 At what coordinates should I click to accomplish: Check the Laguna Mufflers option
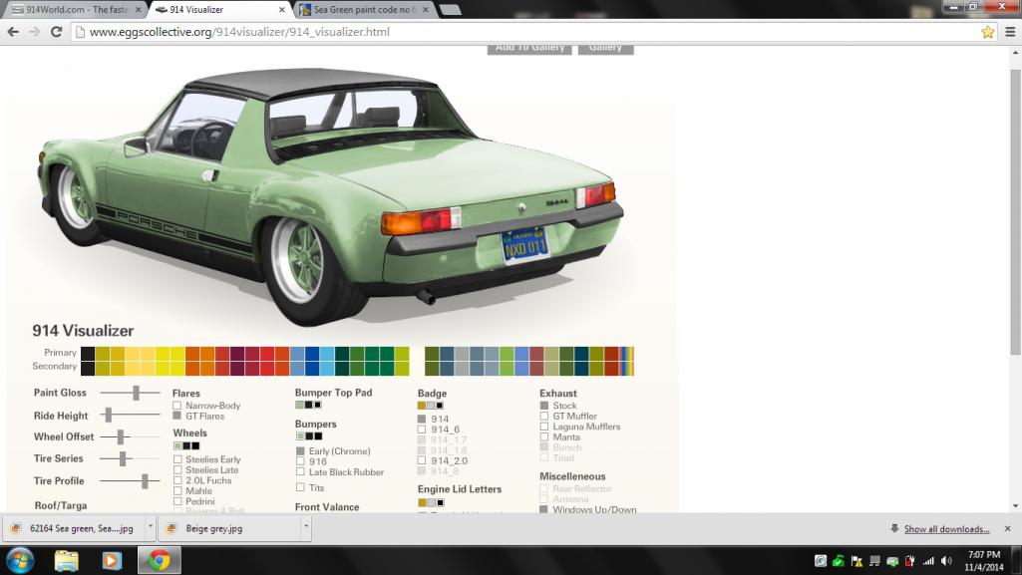(544, 427)
